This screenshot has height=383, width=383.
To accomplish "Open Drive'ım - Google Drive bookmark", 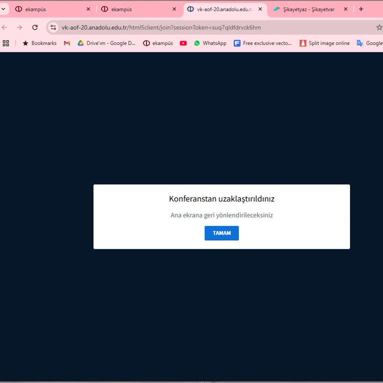I will [106, 43].
